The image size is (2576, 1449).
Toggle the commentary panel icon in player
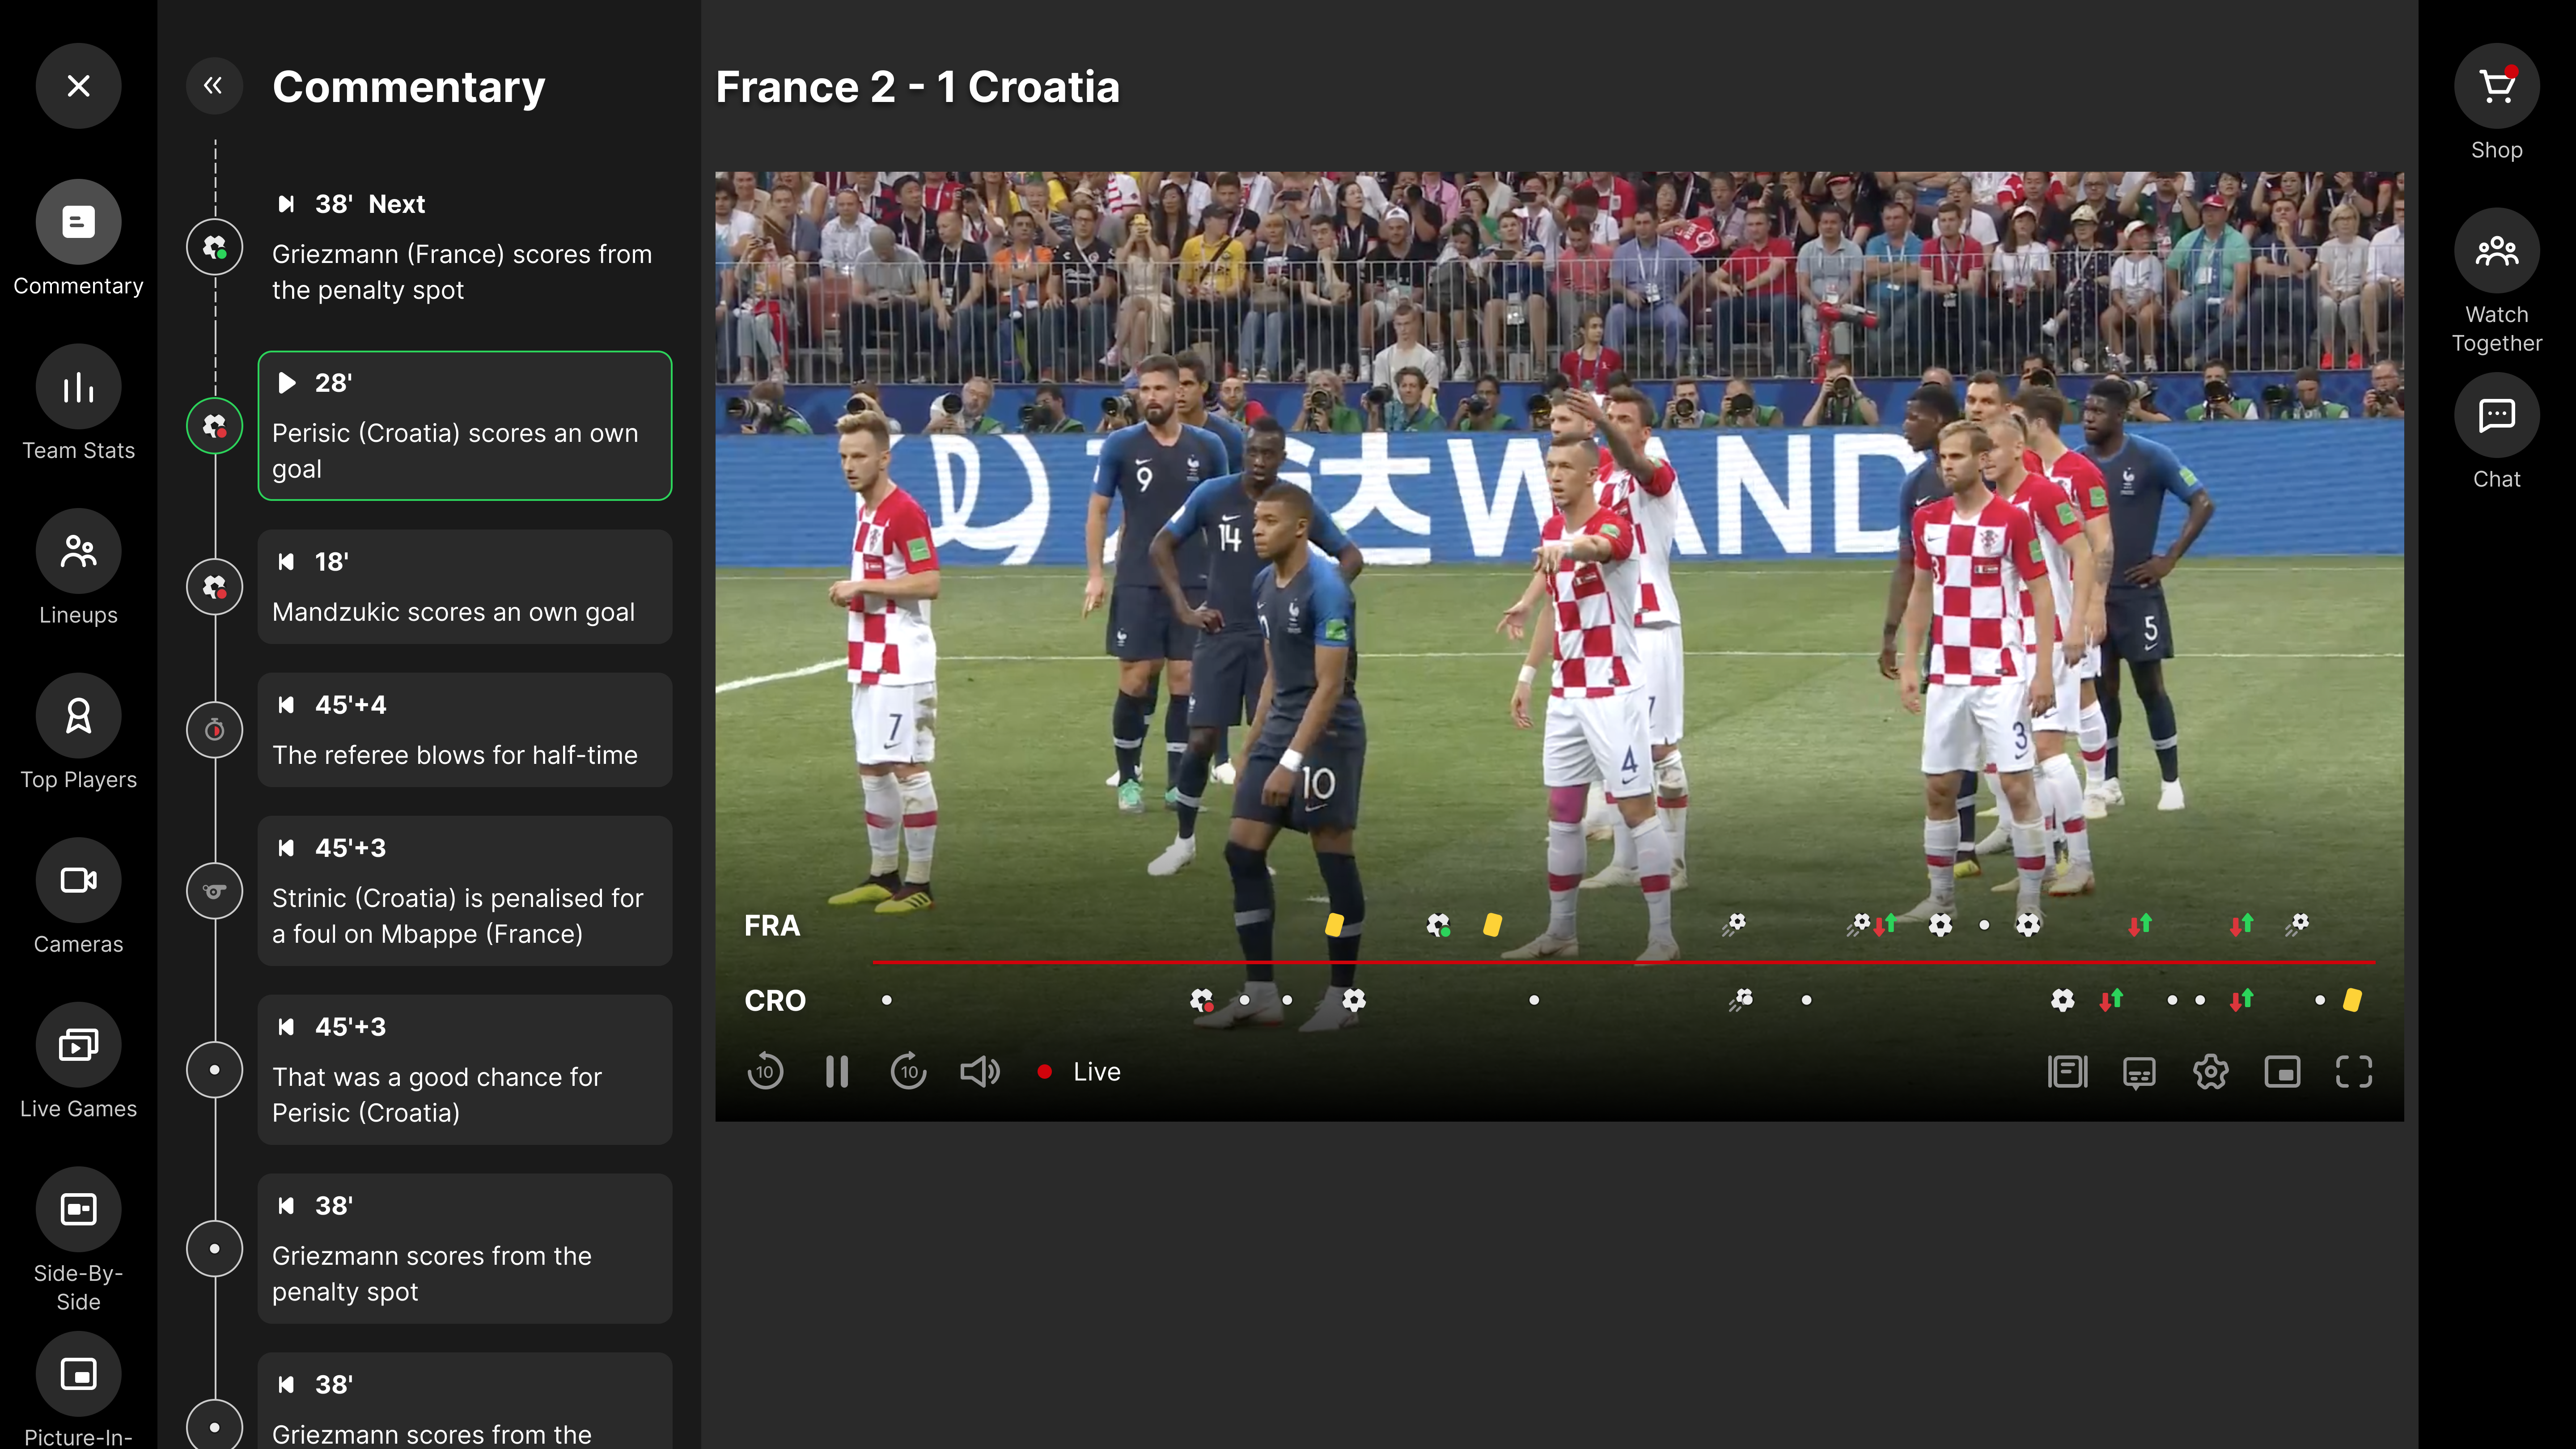2067,1072
